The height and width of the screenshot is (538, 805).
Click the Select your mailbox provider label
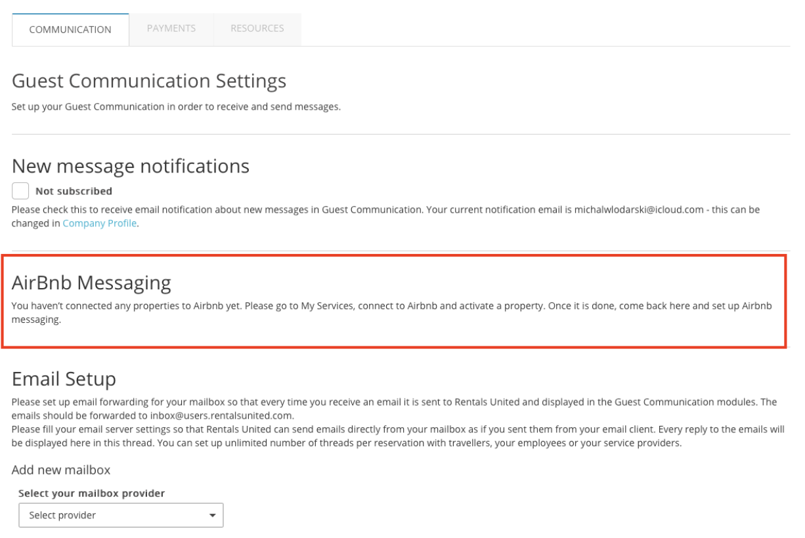tap(91, 493)
